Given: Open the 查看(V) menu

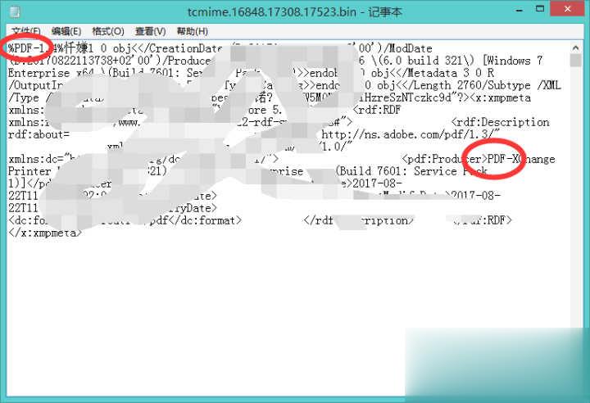Looking at the screenshot, I should coord(151,31).
